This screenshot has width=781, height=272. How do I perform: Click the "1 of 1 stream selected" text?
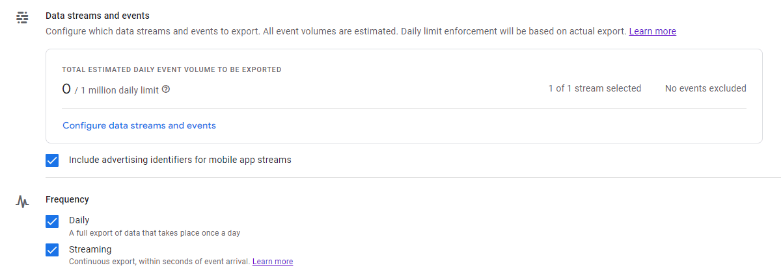[594, 88]
